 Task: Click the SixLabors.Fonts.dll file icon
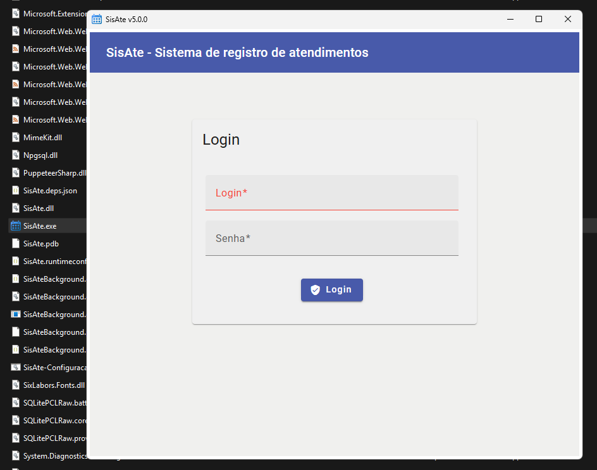coord(16,385)
